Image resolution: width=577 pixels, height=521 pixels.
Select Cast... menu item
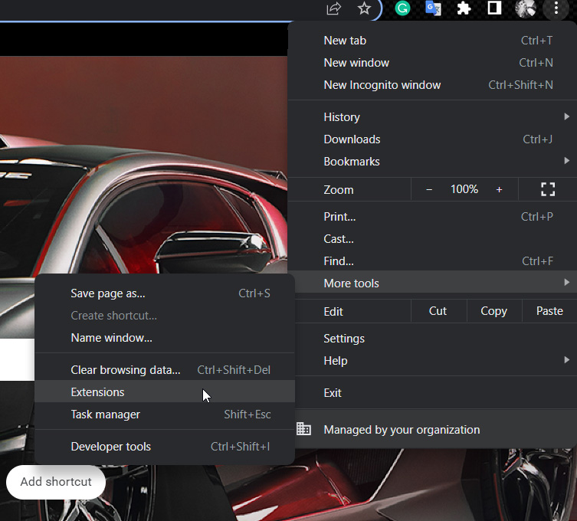click(x=432, y=239)
